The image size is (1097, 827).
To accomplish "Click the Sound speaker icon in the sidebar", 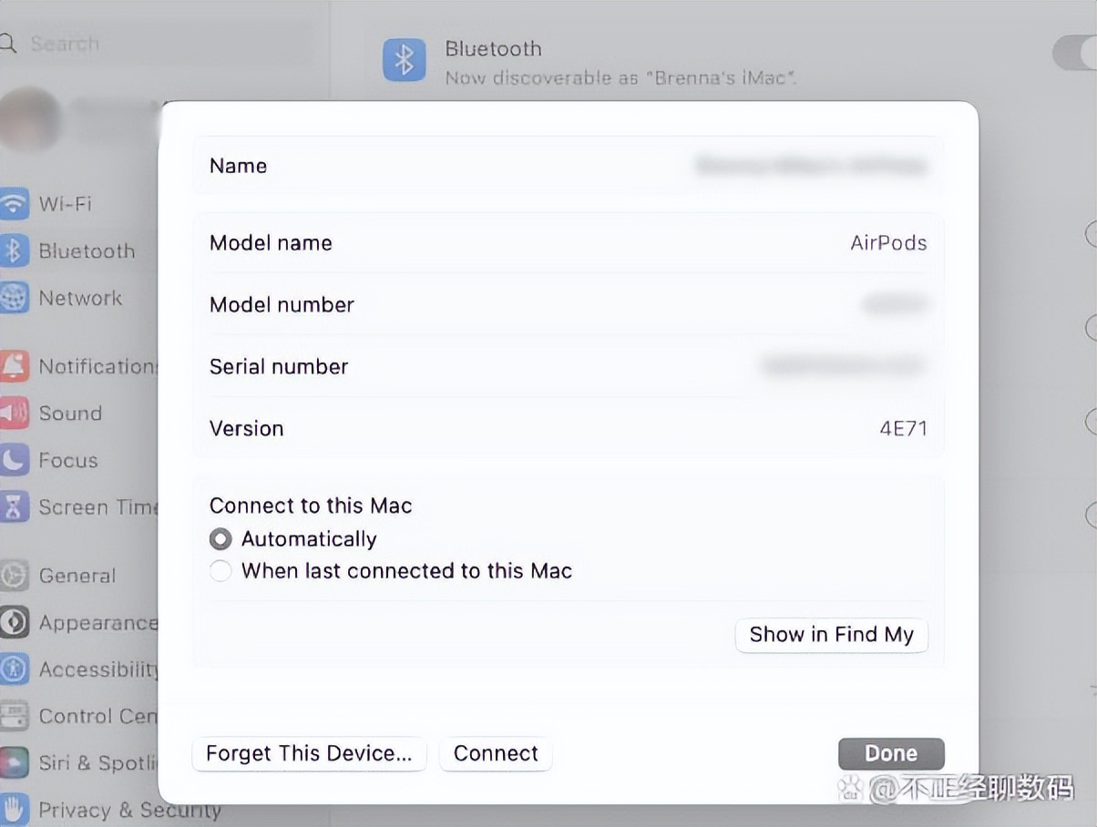I will (x=13, y=413).
